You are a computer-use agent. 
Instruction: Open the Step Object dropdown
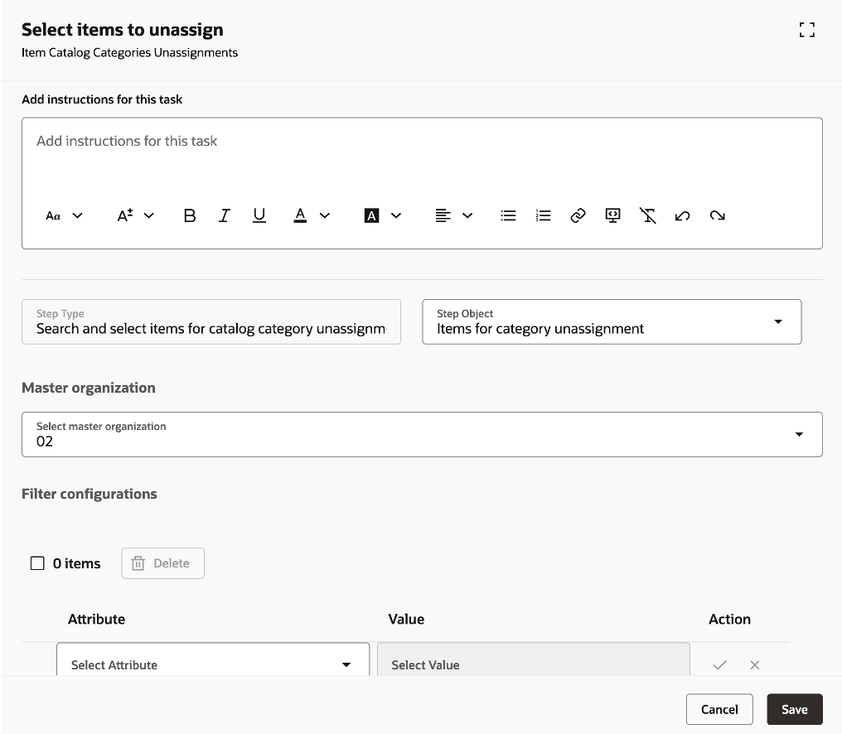point(777,321)
